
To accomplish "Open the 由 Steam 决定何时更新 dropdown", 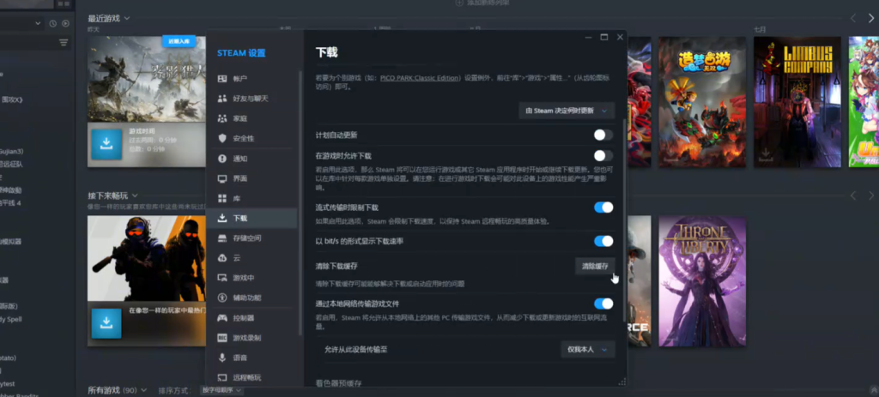I will click(567, 111).
